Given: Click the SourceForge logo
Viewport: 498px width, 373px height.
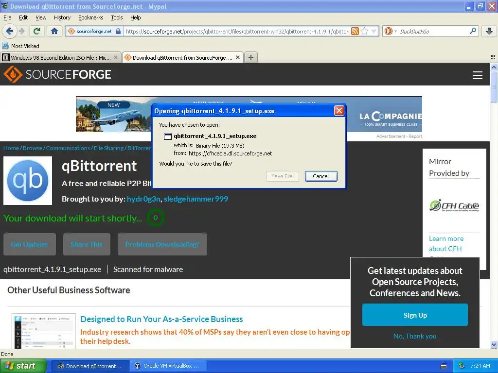Looking at the screenshot, I should tap(57, 74).
